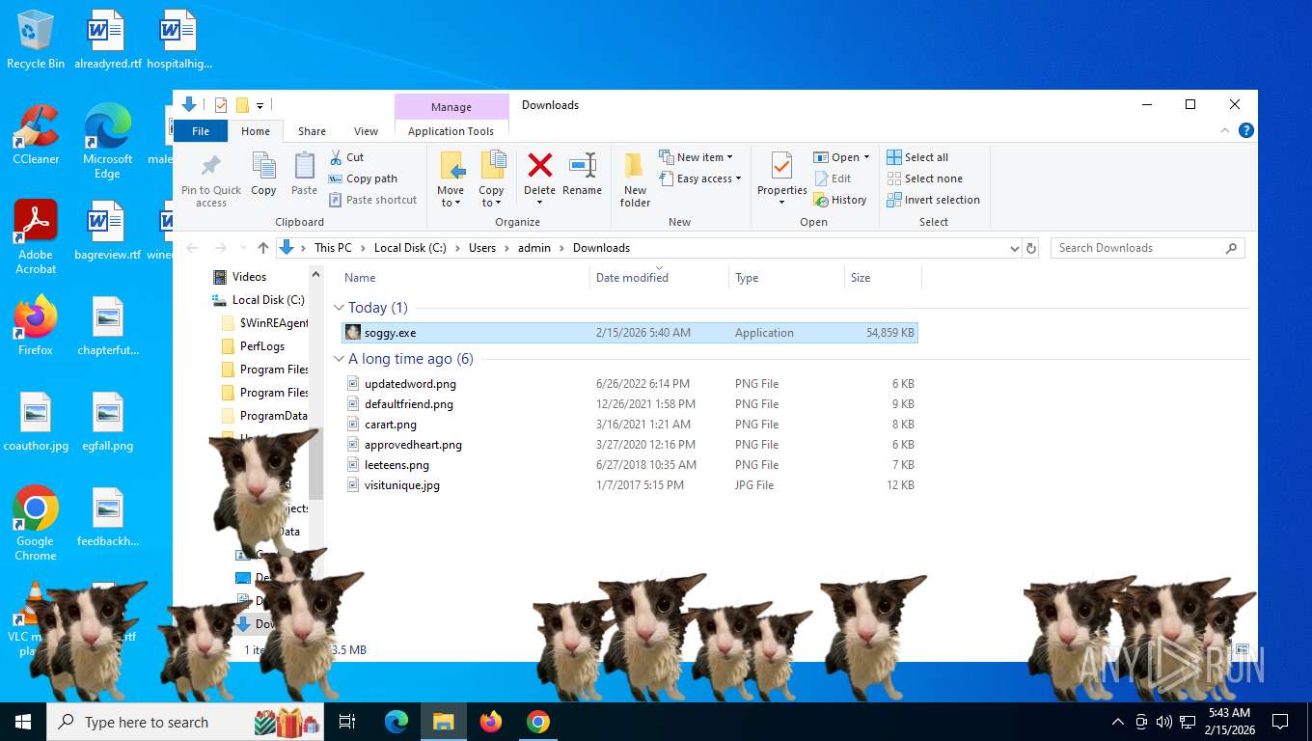Image resolution: width=1312 pixels, height=741 pixels.
Task: Switch to the Home ribbon tab
Action: (x=256, y=131)
